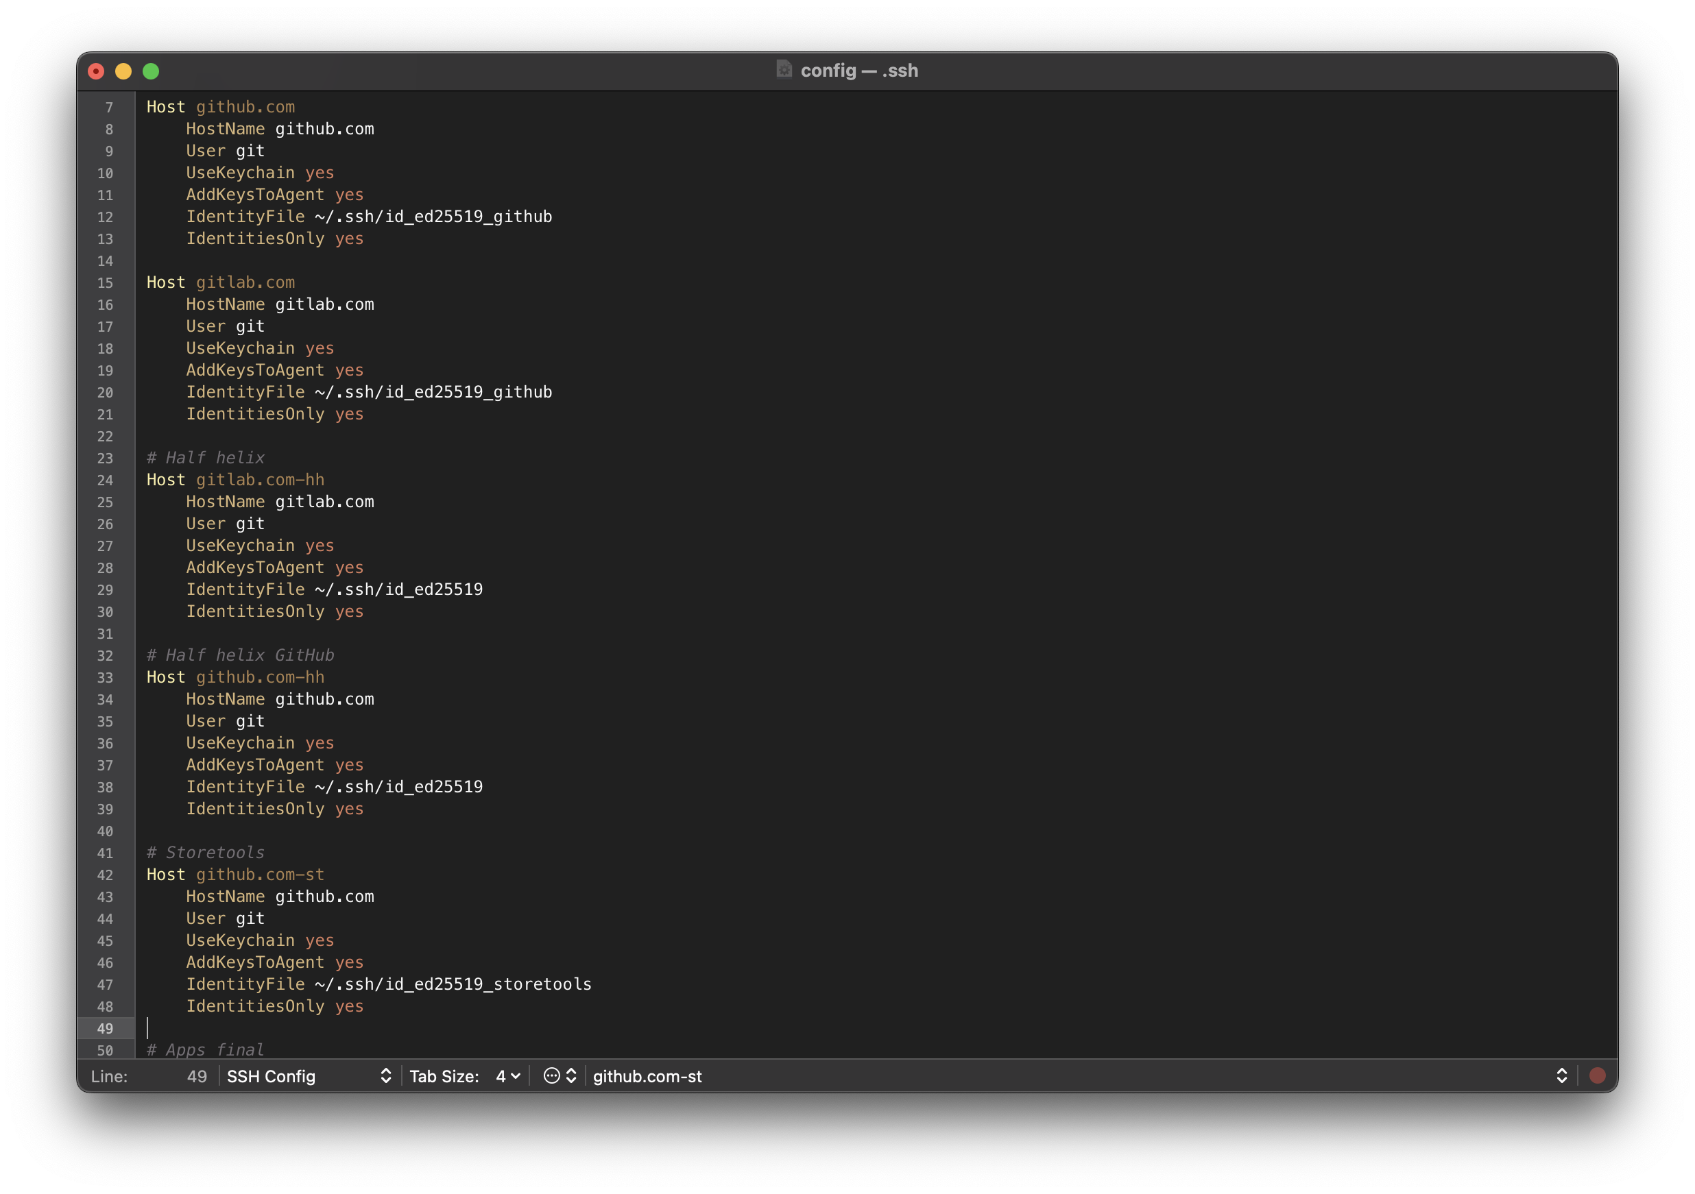Viewport: 1695px width, 1194px height.
Task: Click the IdentityFile path on line 12
Action: pyautogui.click(x=433, y=216)
